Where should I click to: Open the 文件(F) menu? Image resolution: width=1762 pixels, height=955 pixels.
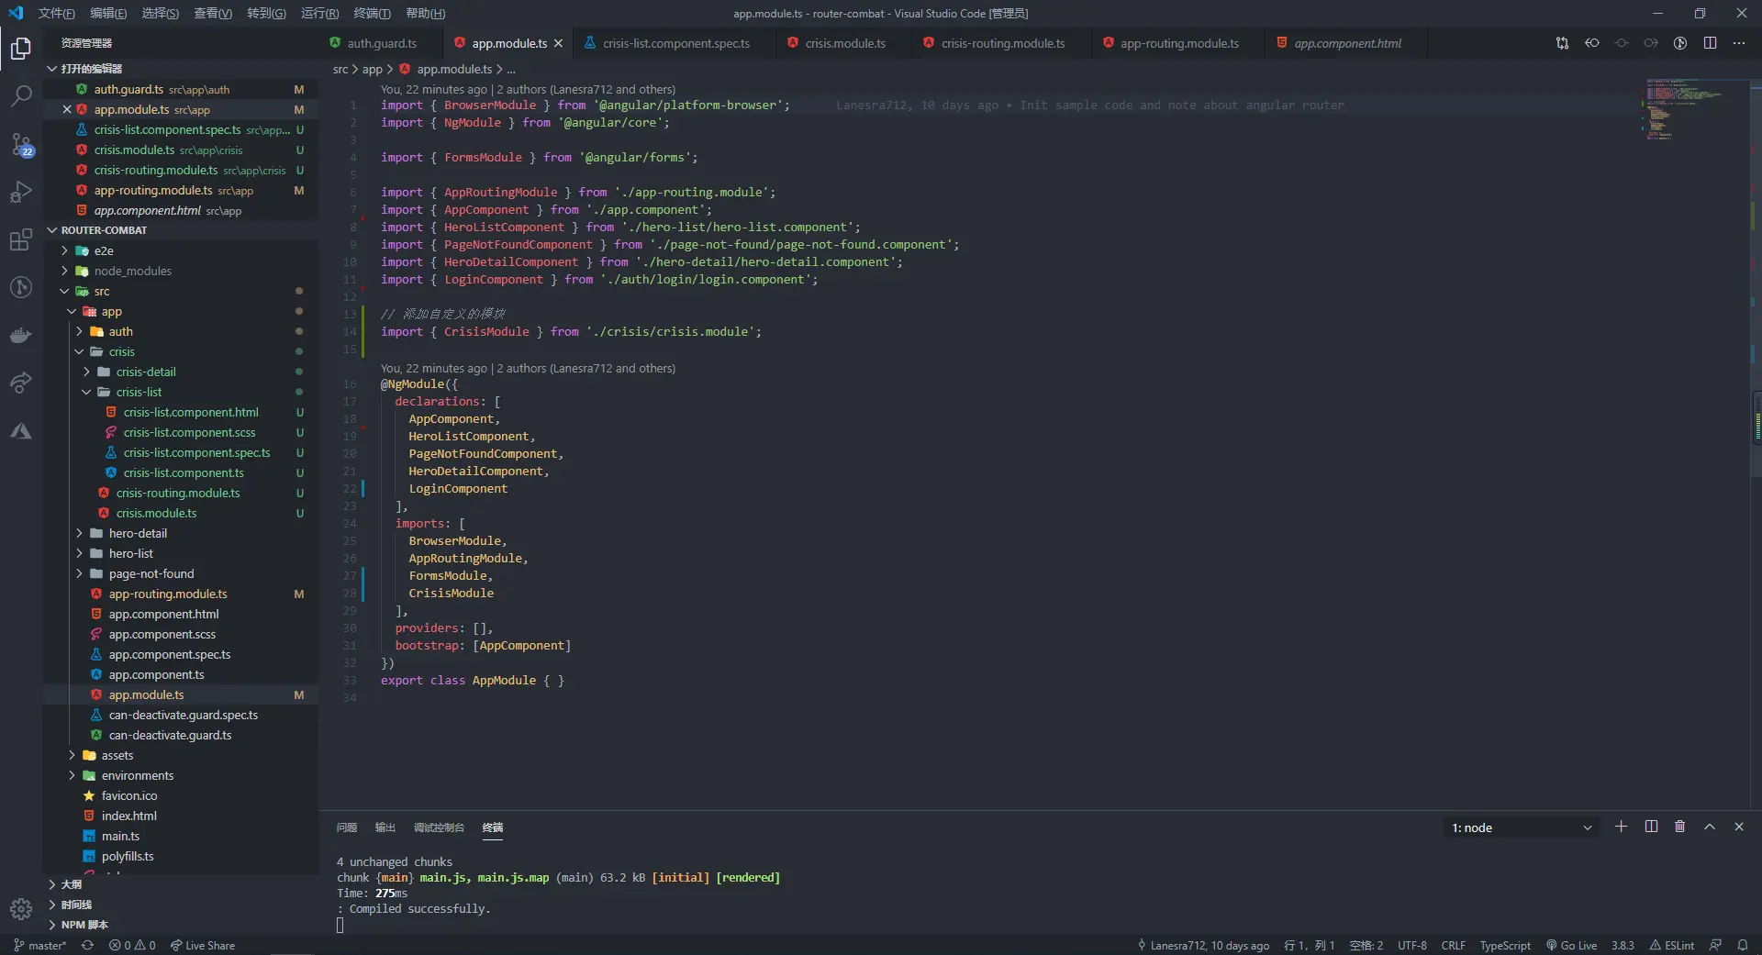(x=56, y=13)
